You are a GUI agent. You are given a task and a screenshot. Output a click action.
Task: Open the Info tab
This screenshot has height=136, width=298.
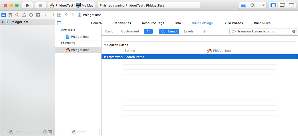pyautogui.click(x=178, y=23)
